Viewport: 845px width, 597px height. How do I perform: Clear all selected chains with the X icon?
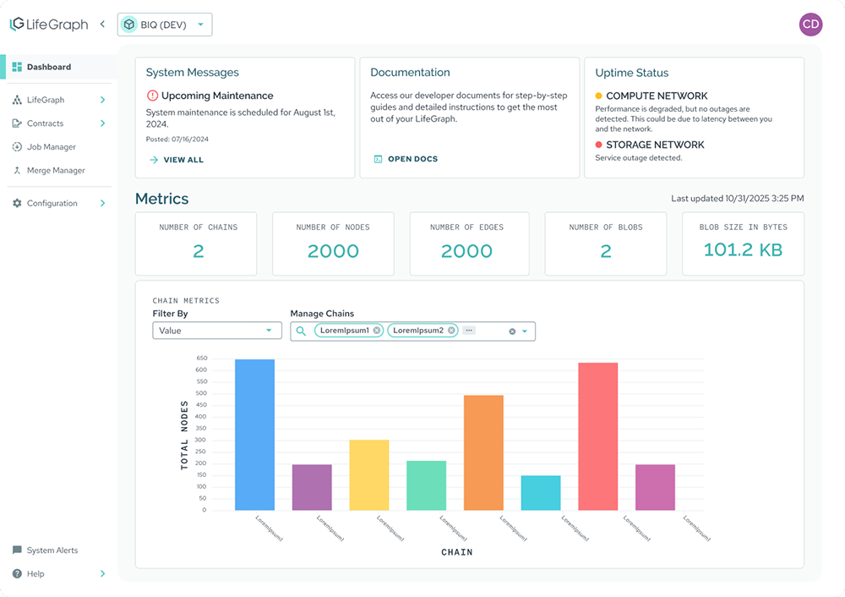point(512,331)
